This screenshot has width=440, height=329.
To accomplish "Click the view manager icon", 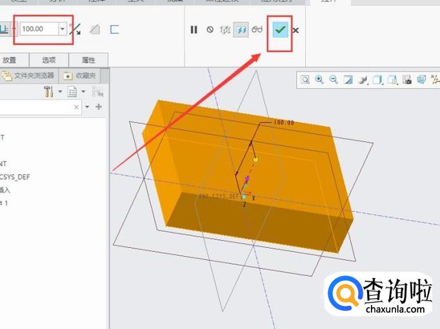I will tap(407, 80).
